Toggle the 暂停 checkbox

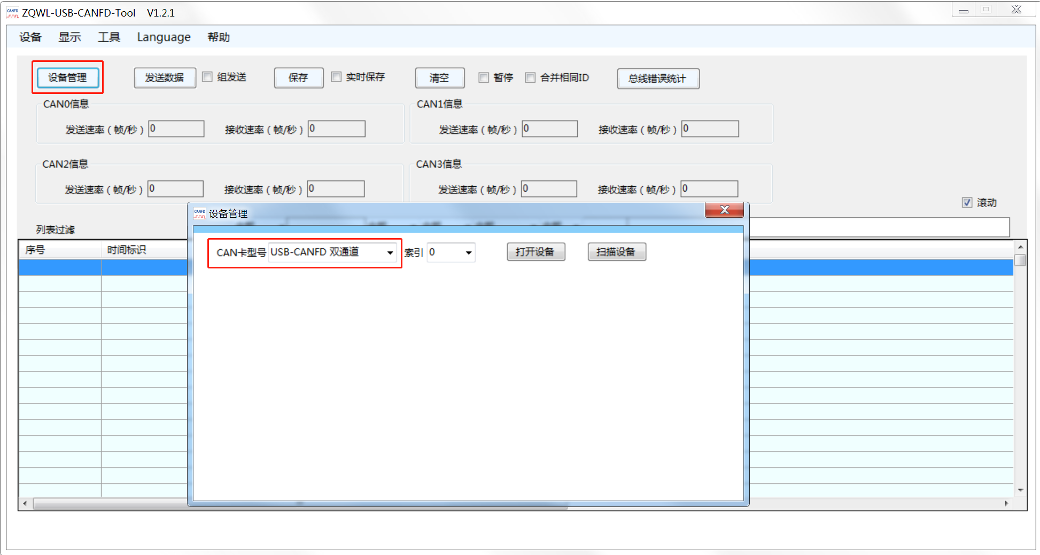pyautogui.click(x=484, y=77)
